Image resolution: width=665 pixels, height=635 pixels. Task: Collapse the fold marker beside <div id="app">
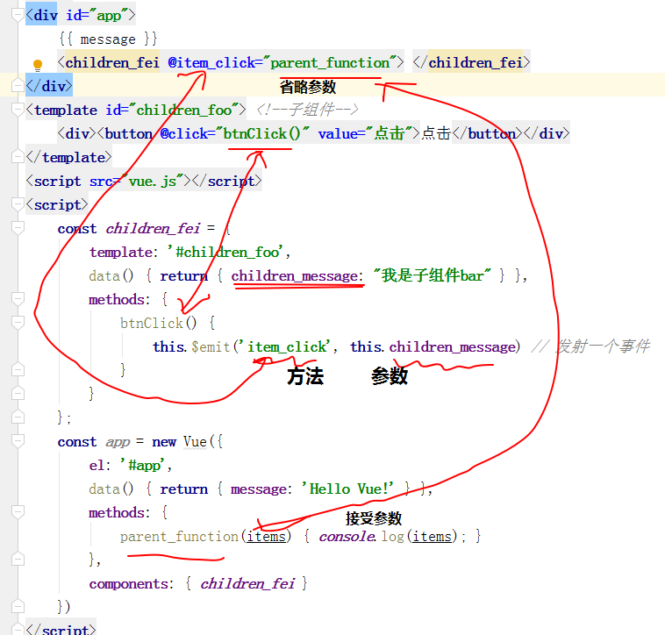click(x=18, y=16)
